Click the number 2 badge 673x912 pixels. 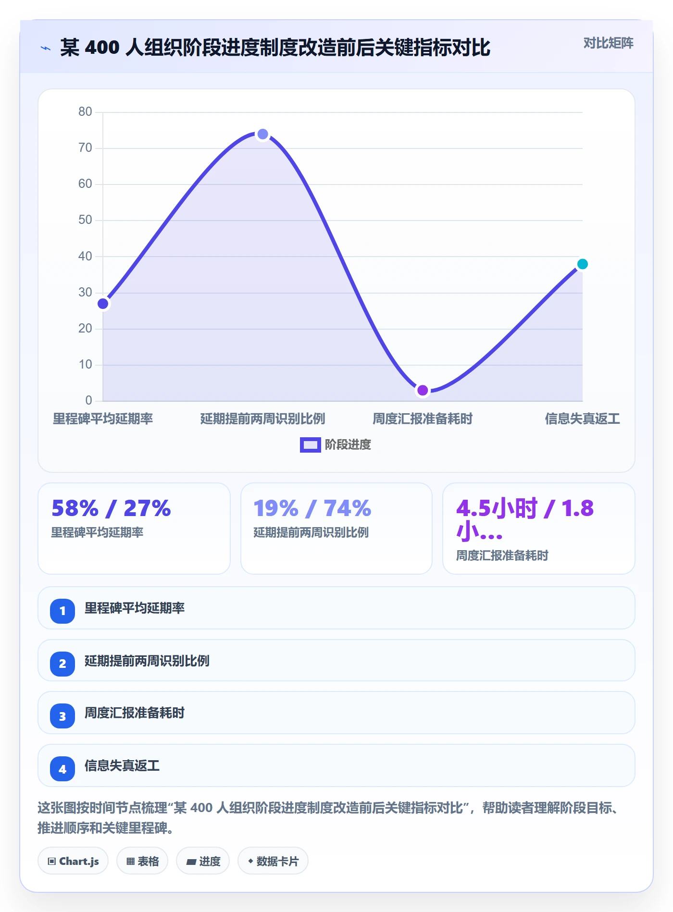pyautogui.click(x=62, y=664)
